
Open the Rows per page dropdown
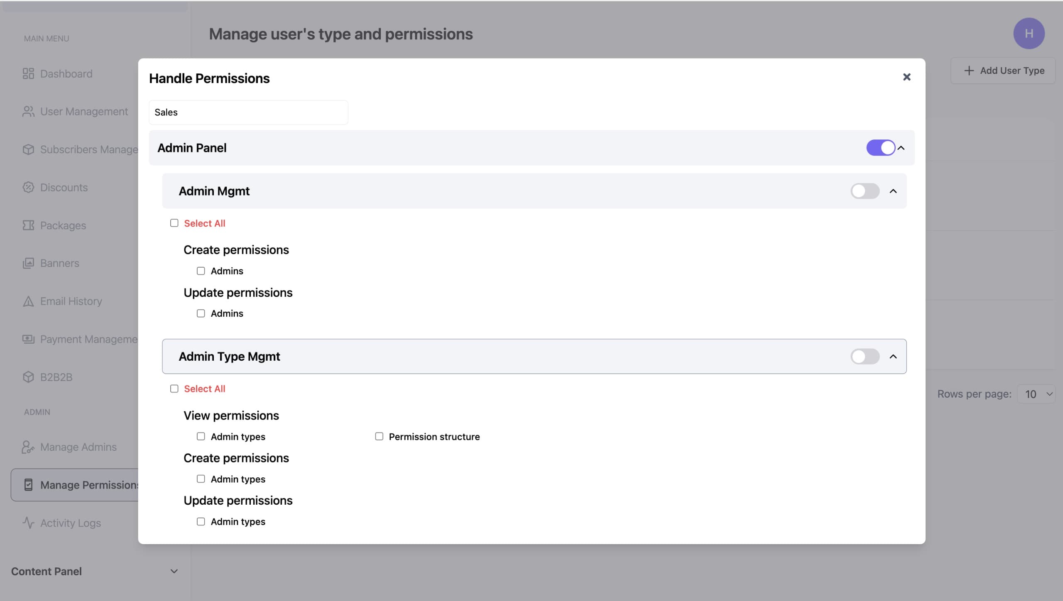point(1036,394)
